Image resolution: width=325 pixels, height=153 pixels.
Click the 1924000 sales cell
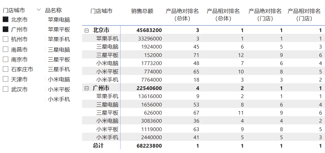pos(152,47)
